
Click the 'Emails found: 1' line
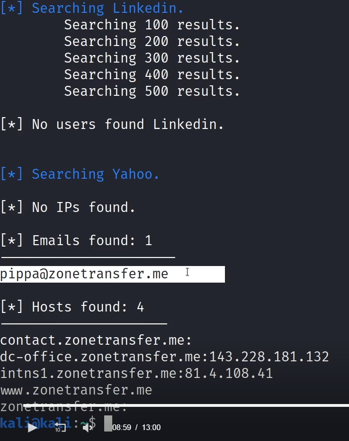pos(76,240)
